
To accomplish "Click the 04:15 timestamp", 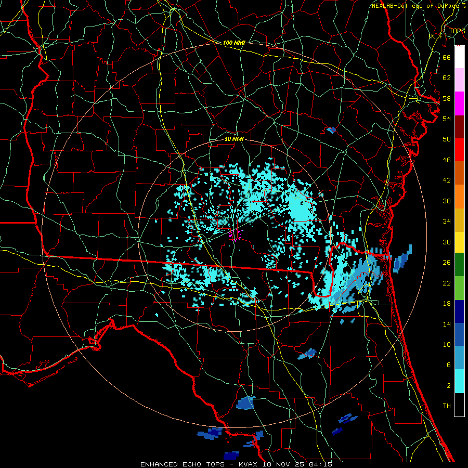I will tap(320, 464).
